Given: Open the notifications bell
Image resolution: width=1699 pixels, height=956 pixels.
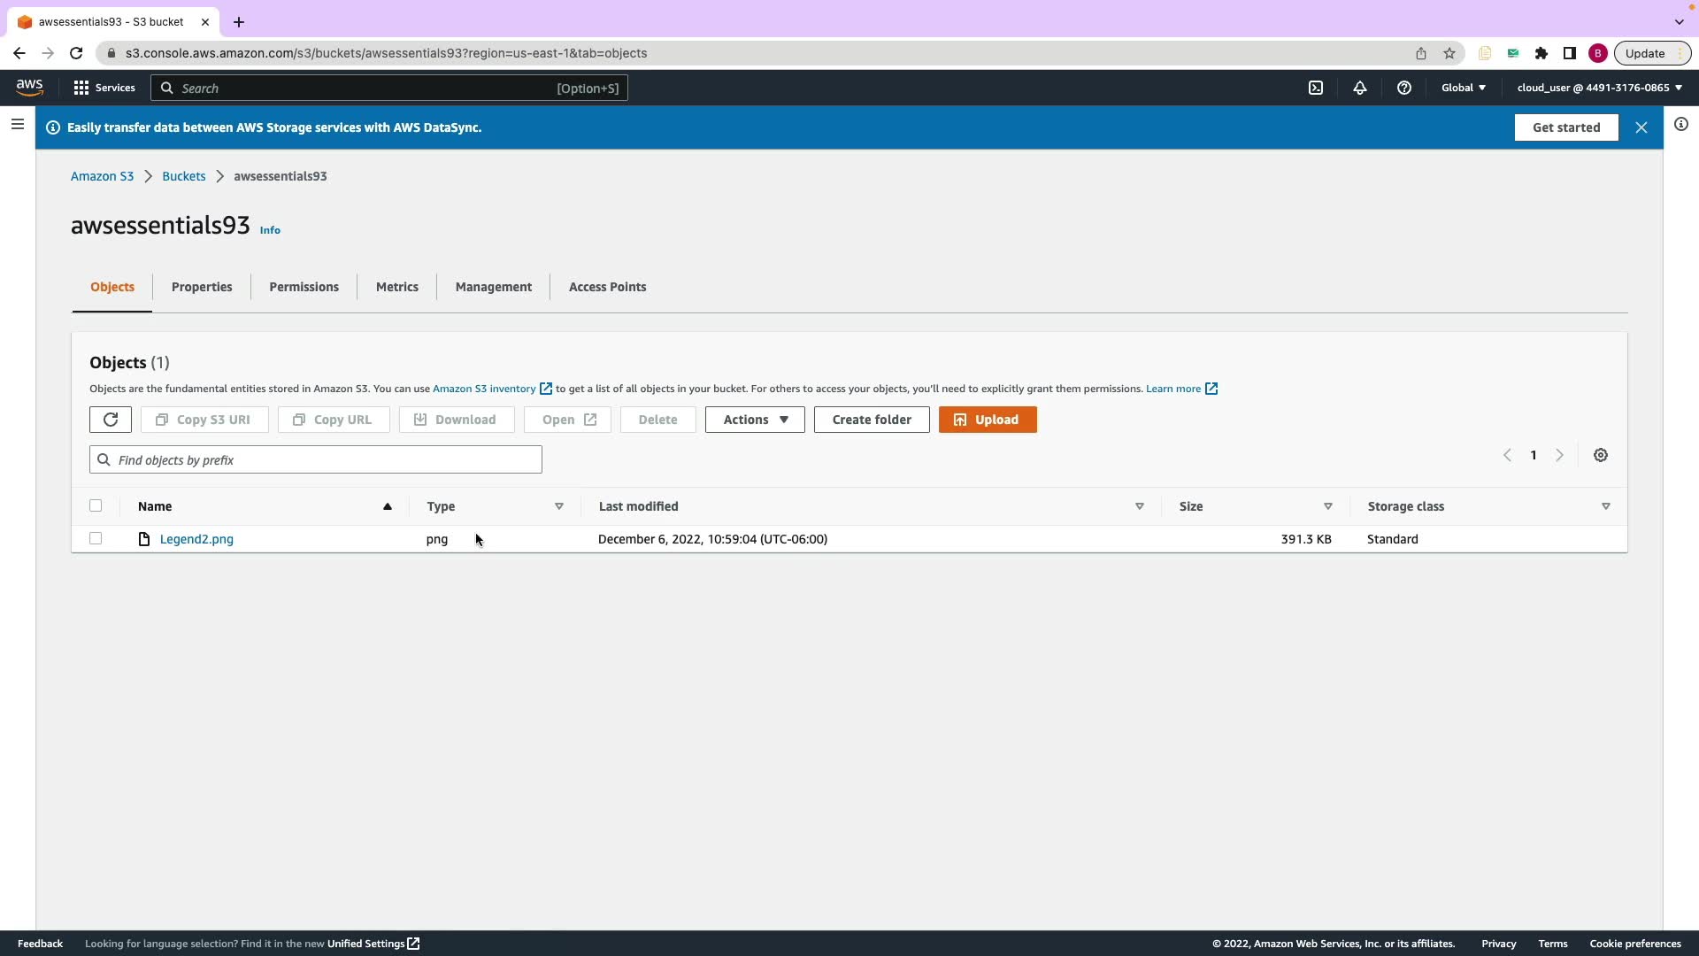Looking at the screenshot, I should [x=1360, y=88].
